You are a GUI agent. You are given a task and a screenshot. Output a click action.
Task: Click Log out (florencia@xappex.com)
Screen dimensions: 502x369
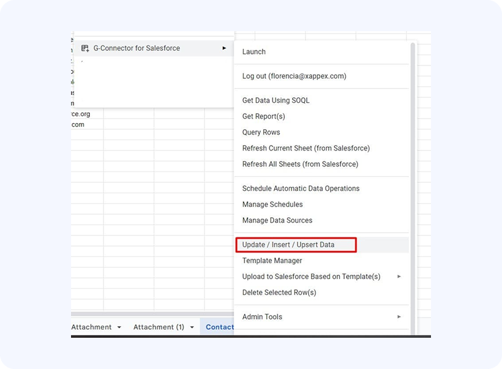(294, 76)
